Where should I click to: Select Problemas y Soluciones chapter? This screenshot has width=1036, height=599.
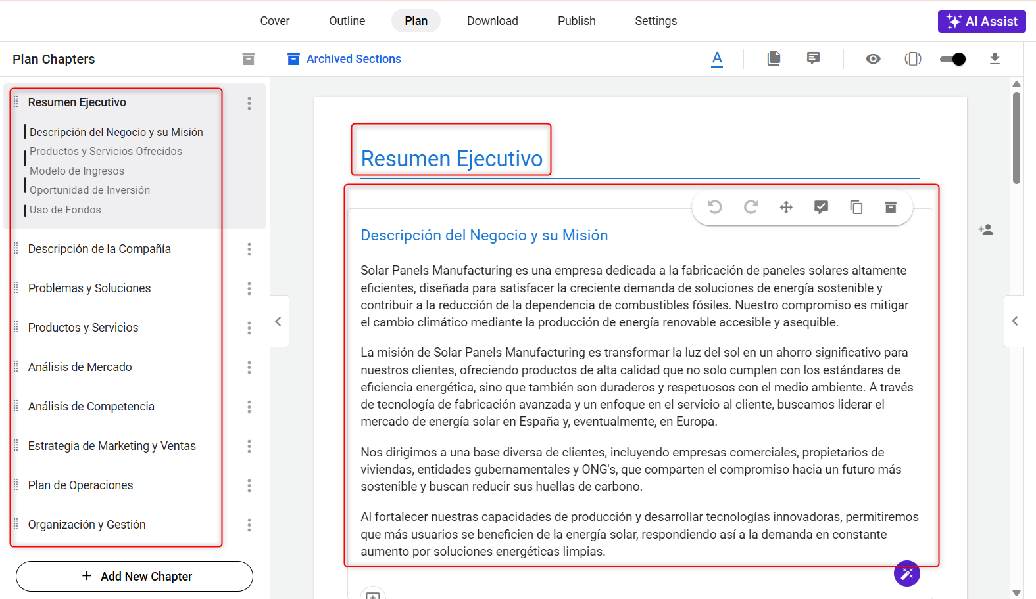pos(89,288)
